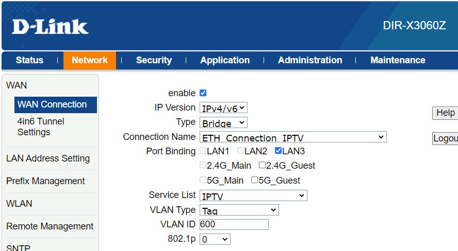Viewport: 458px width, 251px height.
Task: Click the Help button
Action: click(445, 113)
